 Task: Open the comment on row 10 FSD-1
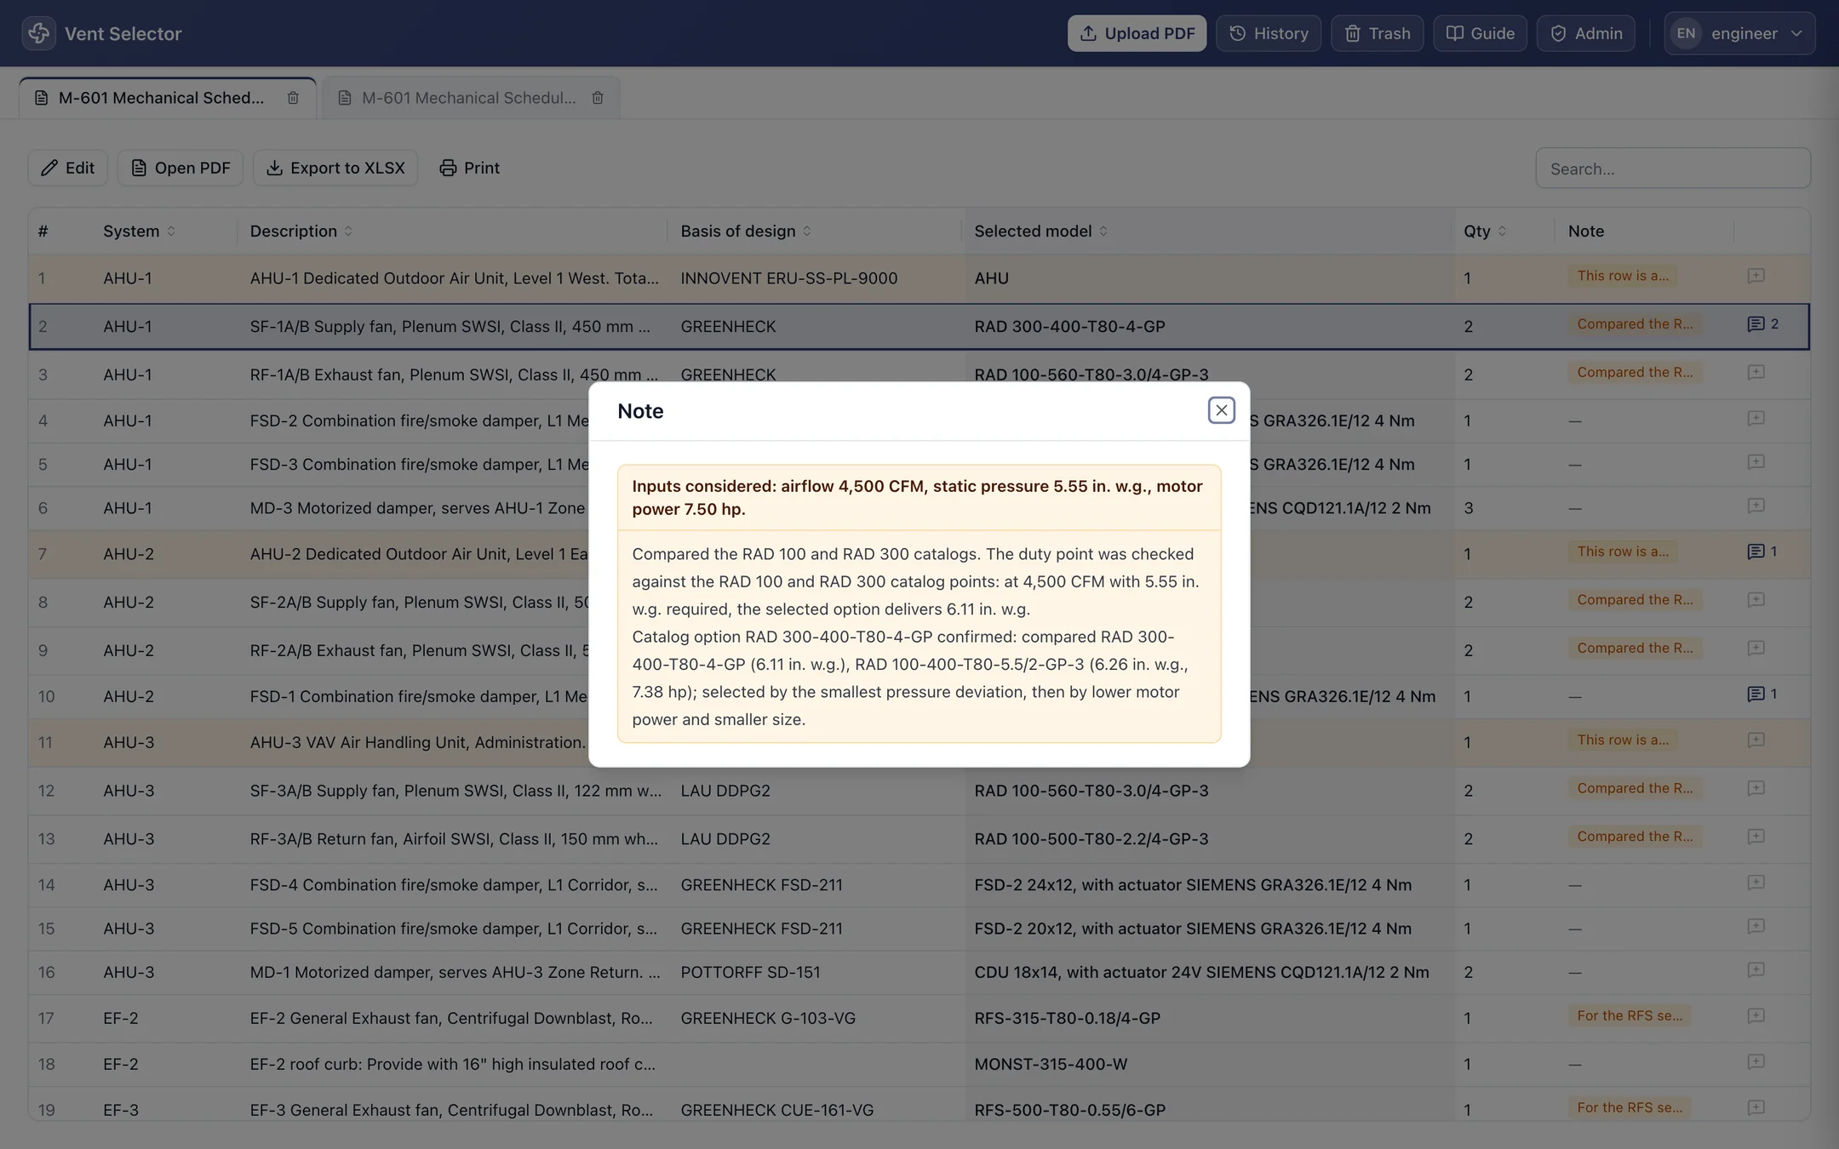[x=1762, y=694]
